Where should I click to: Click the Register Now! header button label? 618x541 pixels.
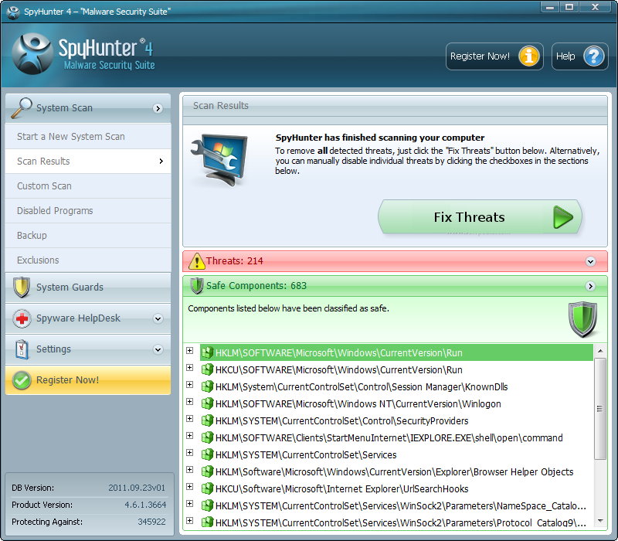pos(480,56)
